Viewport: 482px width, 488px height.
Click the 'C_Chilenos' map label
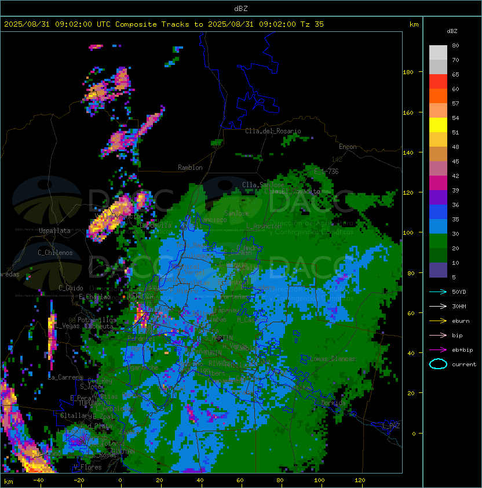click(55, 253)
